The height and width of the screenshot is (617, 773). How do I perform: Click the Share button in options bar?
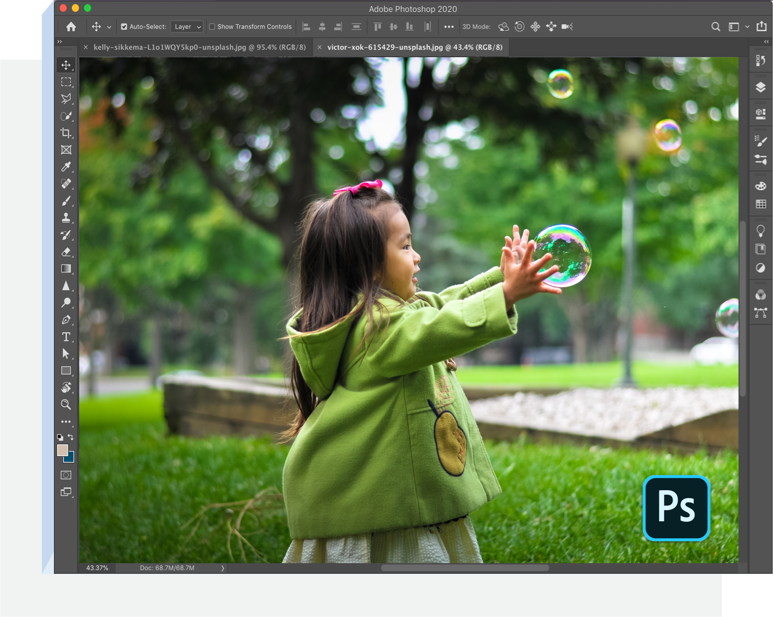coord(762,26)
